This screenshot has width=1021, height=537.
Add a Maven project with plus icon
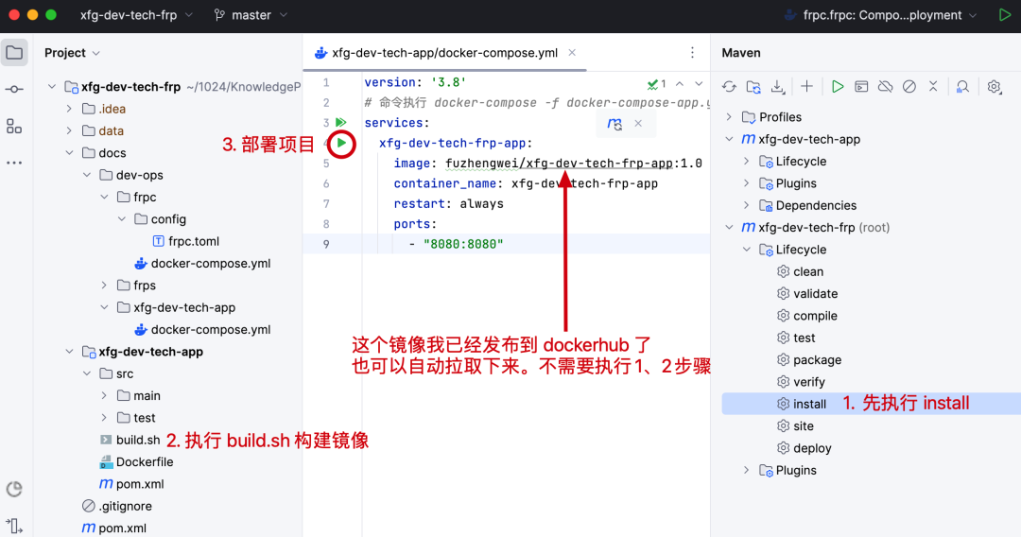(x=806, y=87)
